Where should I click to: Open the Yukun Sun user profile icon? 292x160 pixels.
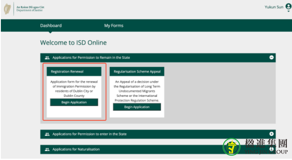click(289, 6)
